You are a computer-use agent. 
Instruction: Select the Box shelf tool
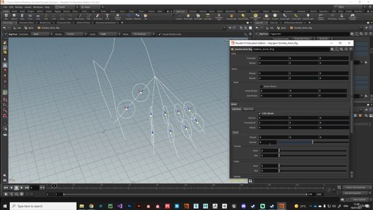click(x=6, y=16)
